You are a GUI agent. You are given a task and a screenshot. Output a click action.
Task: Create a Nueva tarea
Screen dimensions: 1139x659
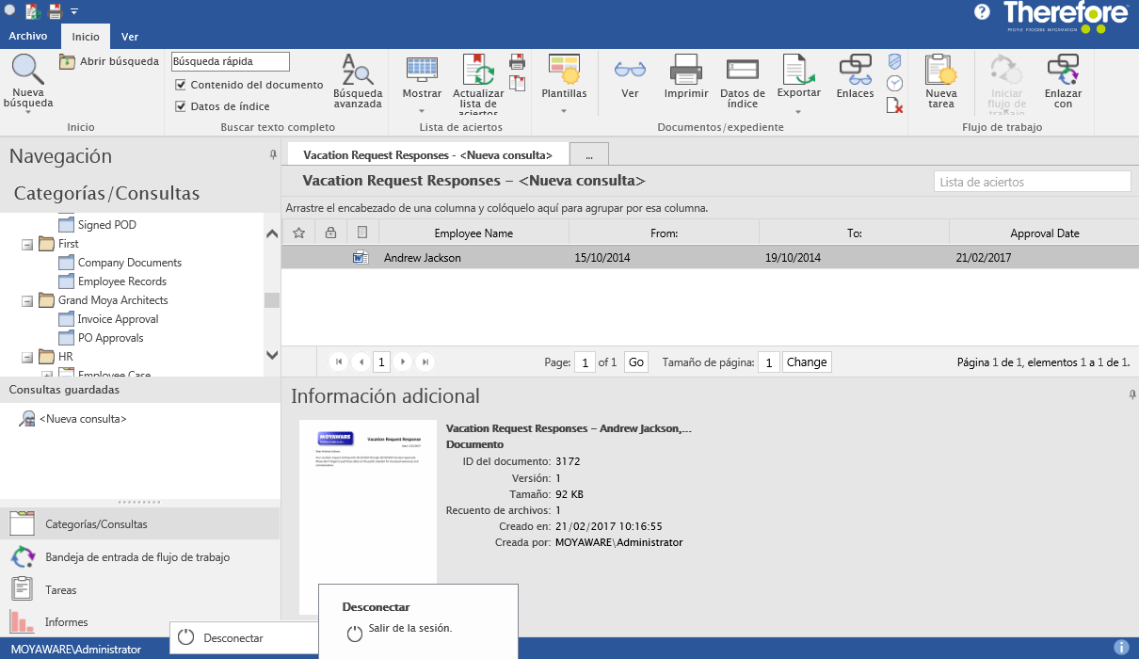click(x=941, y=83)
